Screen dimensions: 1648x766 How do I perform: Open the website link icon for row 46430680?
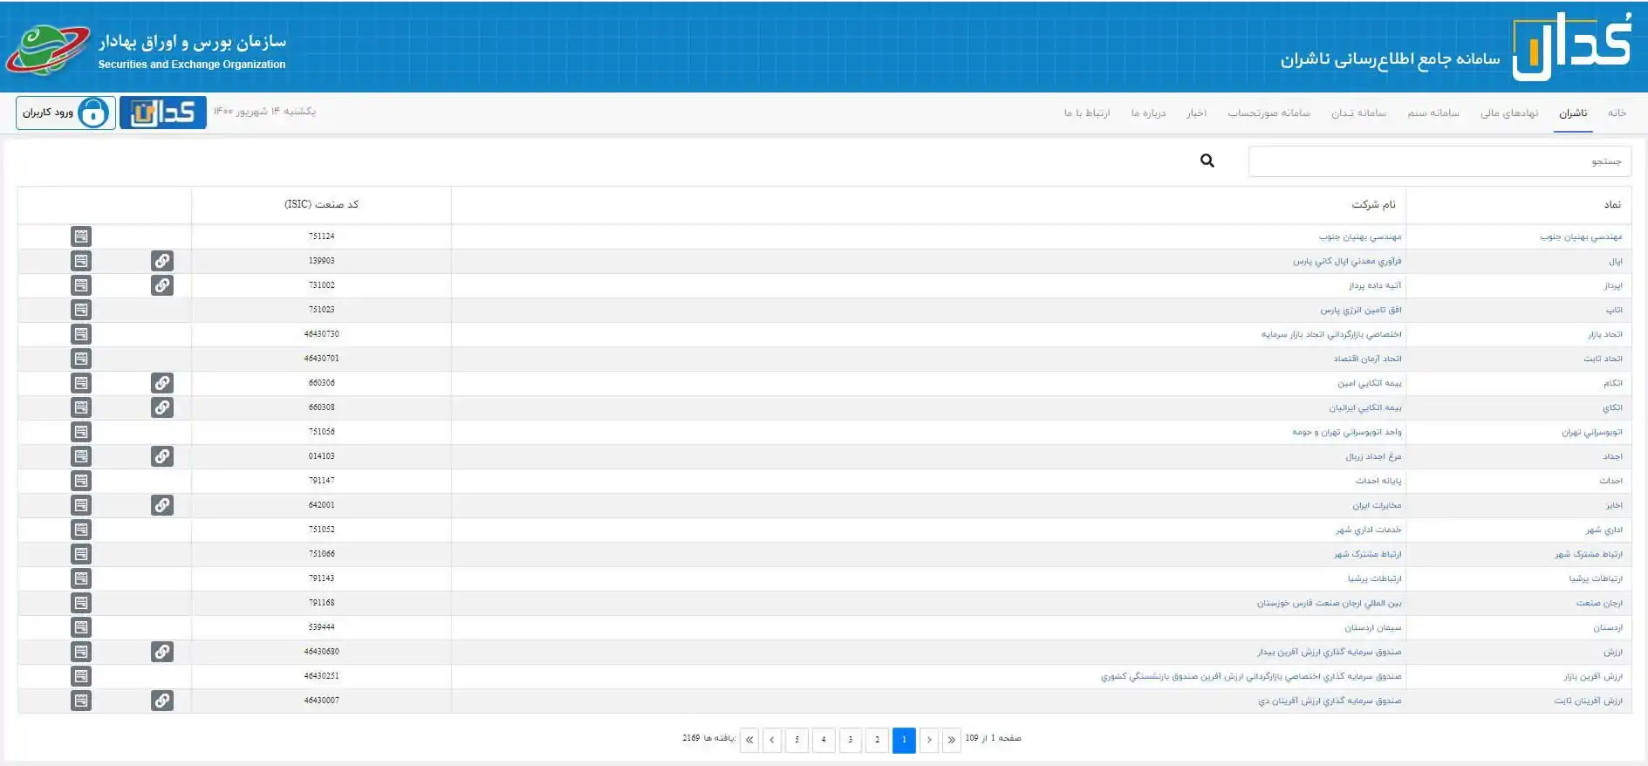pyautogui.click(x=162, y=652)
